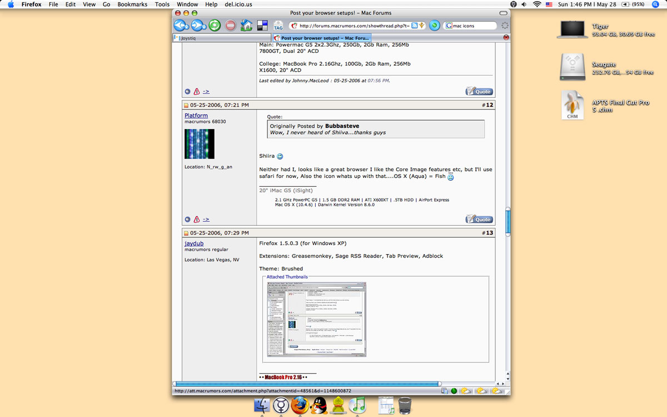The height and width of the screenshot is (417, 667).
Task: Click the TAG toolbar button
Action: tap(278, 26)
